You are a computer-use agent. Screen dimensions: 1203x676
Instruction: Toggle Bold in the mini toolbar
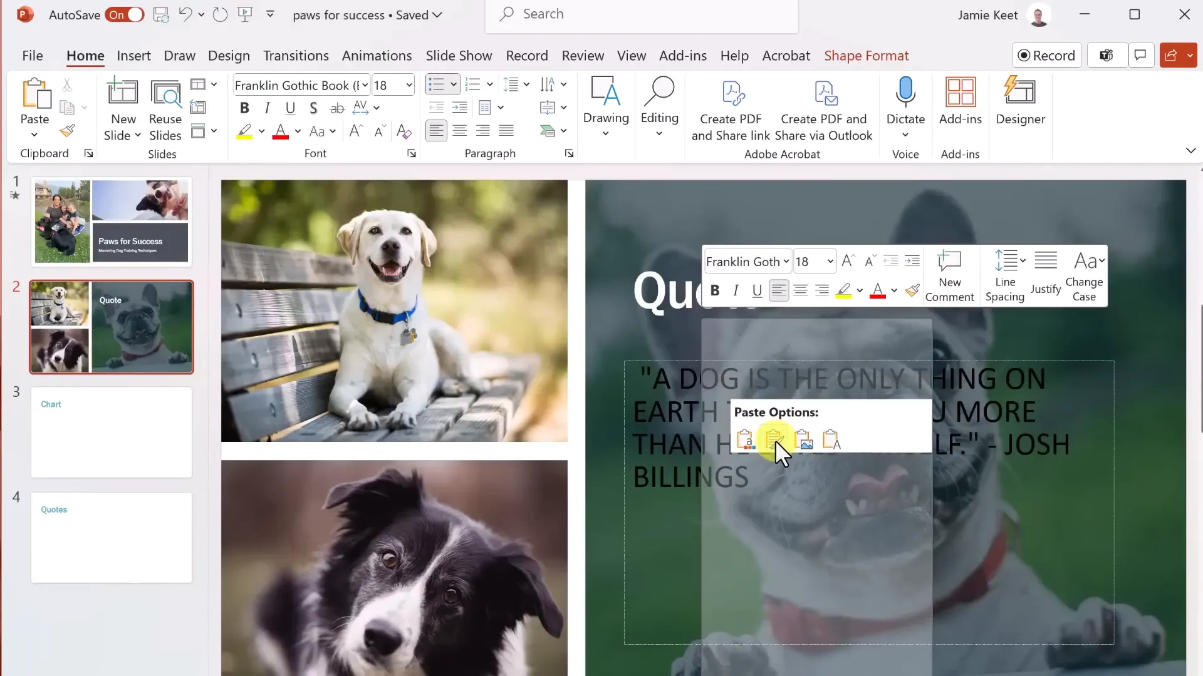coord(715,290)
